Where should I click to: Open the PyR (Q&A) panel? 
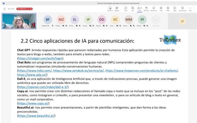point(132,8)
